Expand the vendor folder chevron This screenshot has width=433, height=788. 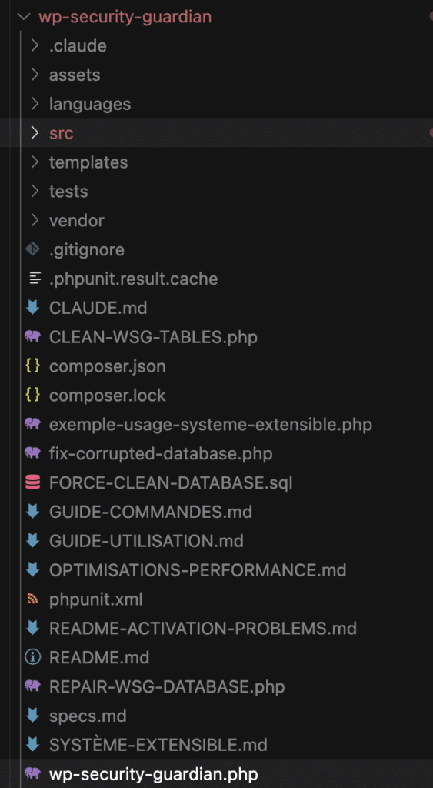point(34,220)
